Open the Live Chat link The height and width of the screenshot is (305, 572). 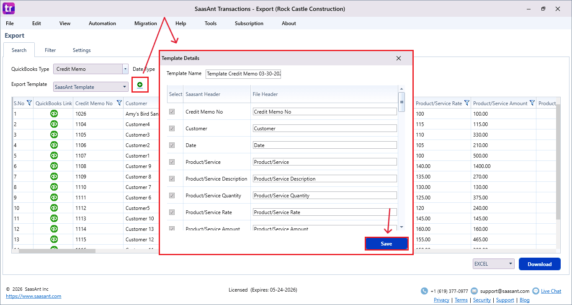pyautogui.click(x=551, y=291)
